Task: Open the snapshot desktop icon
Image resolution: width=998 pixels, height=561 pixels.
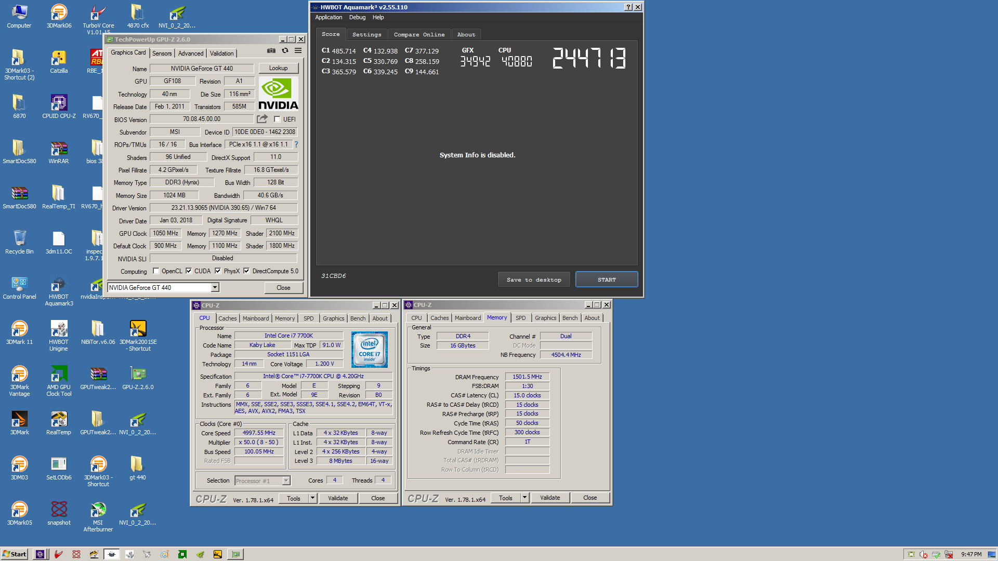Action: pyautogui.click(x=59, y=513)
